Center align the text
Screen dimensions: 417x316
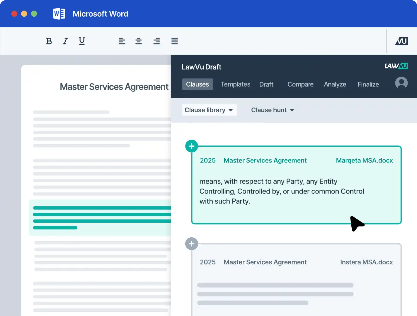(x=139, y=41)
